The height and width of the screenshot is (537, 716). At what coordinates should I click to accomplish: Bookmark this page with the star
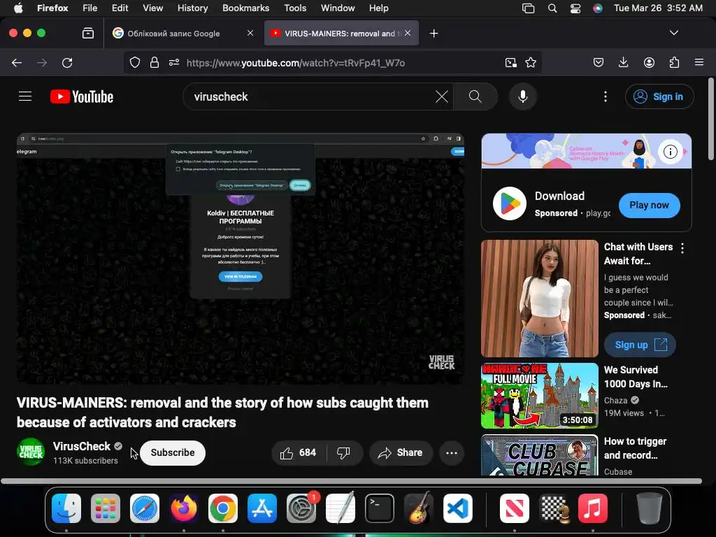[x=531, y=62]
